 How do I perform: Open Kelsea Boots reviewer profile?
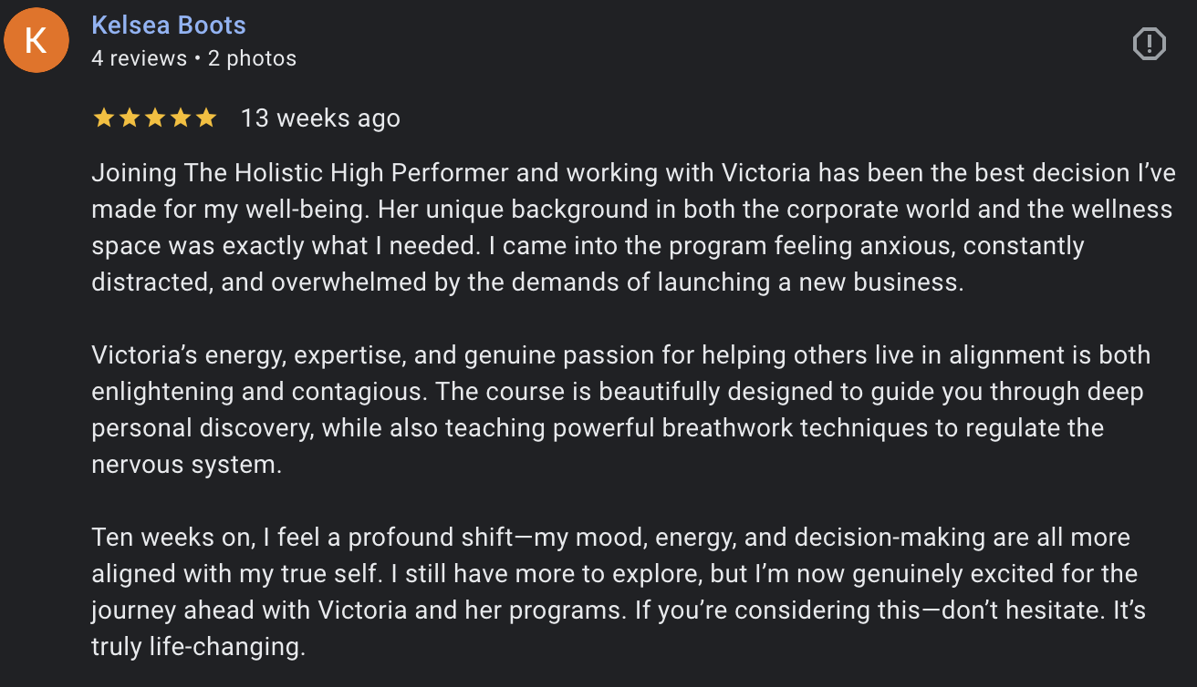pos(169,26)
